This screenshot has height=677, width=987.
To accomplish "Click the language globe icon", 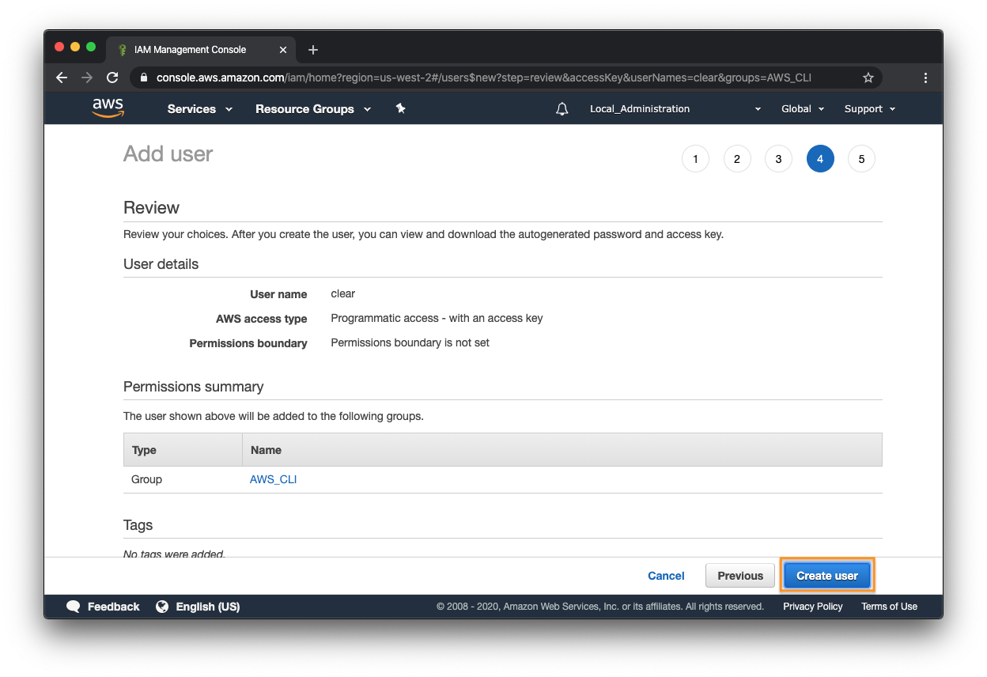I will click(162, 607).
